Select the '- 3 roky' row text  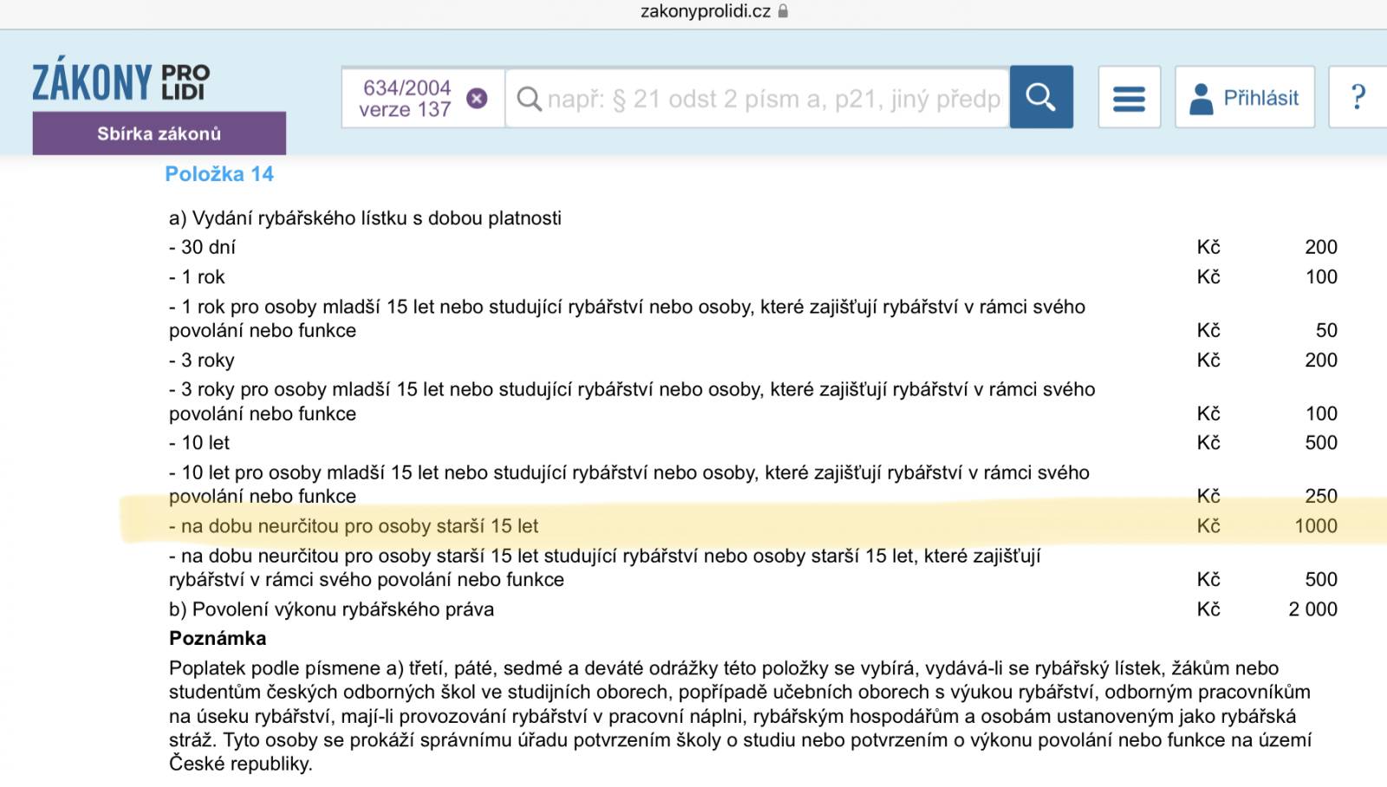202,360
